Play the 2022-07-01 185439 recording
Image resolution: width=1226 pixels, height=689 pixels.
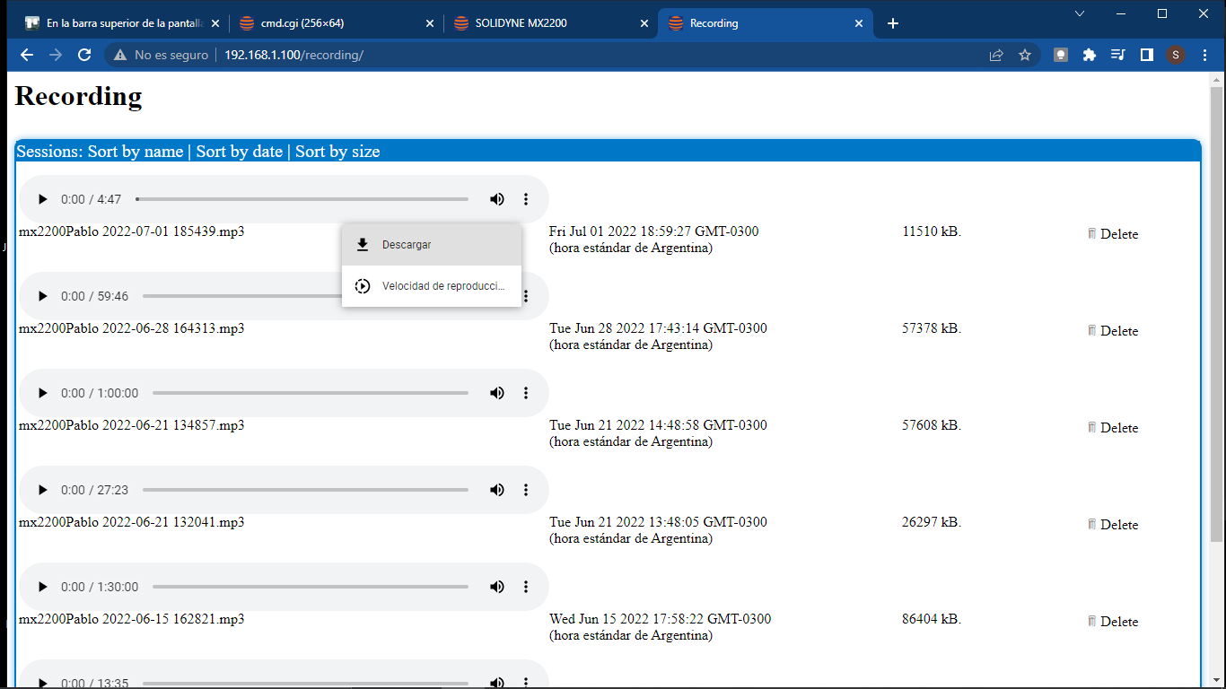pos(42,199)
